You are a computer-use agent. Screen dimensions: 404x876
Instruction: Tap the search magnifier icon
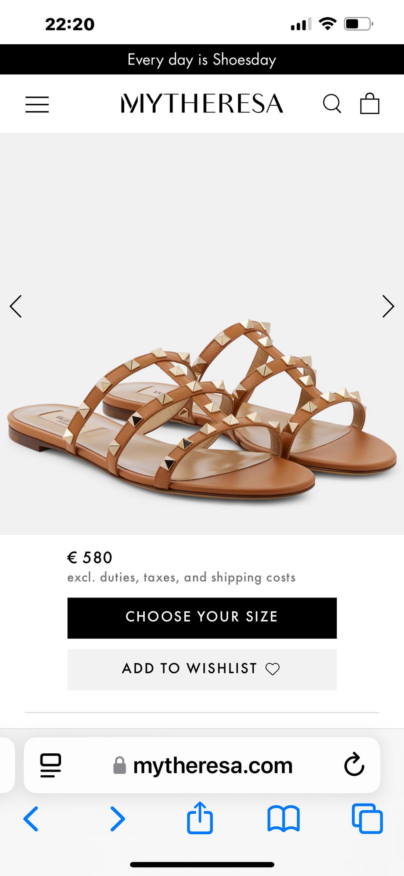(332, 104)
